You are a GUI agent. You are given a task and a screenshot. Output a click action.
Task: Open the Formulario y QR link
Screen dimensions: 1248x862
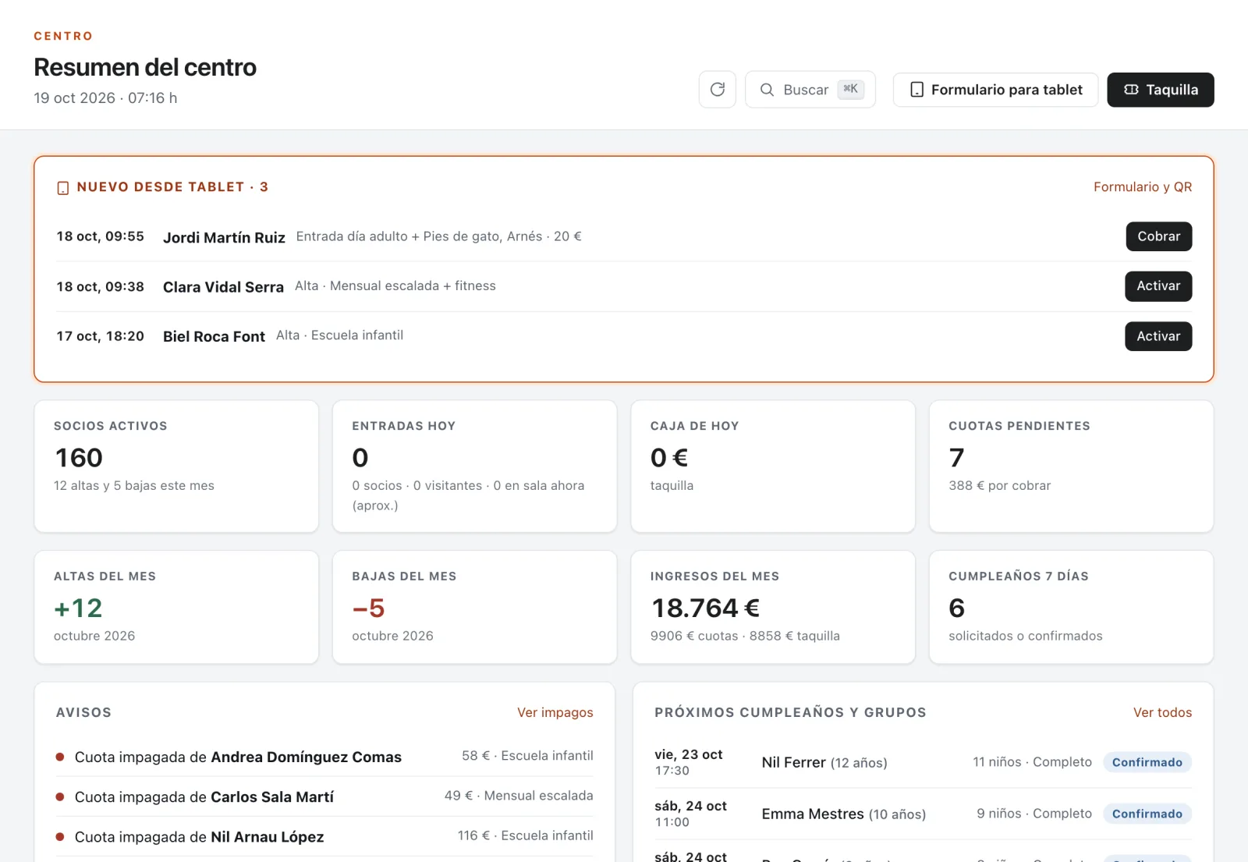point(1143,187)
